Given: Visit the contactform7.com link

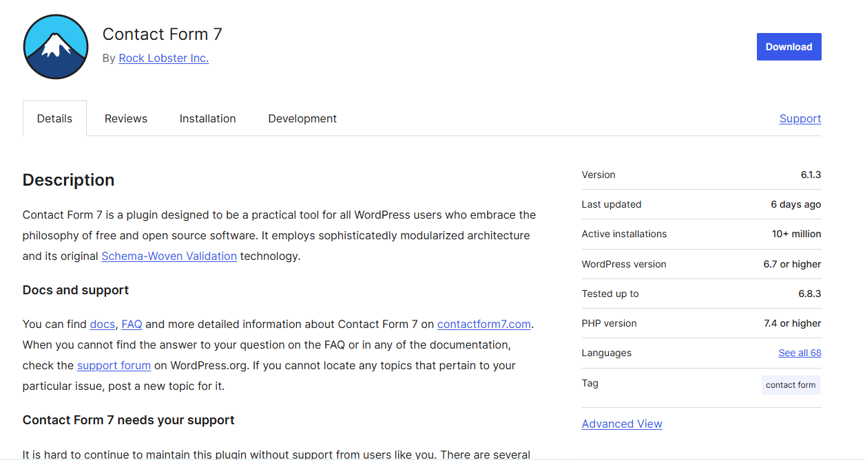Looking at the screenshot, I should coord(483,324).
